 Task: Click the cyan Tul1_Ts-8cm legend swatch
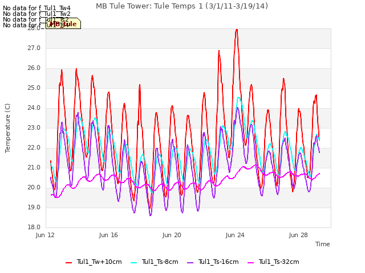point(134,263)
